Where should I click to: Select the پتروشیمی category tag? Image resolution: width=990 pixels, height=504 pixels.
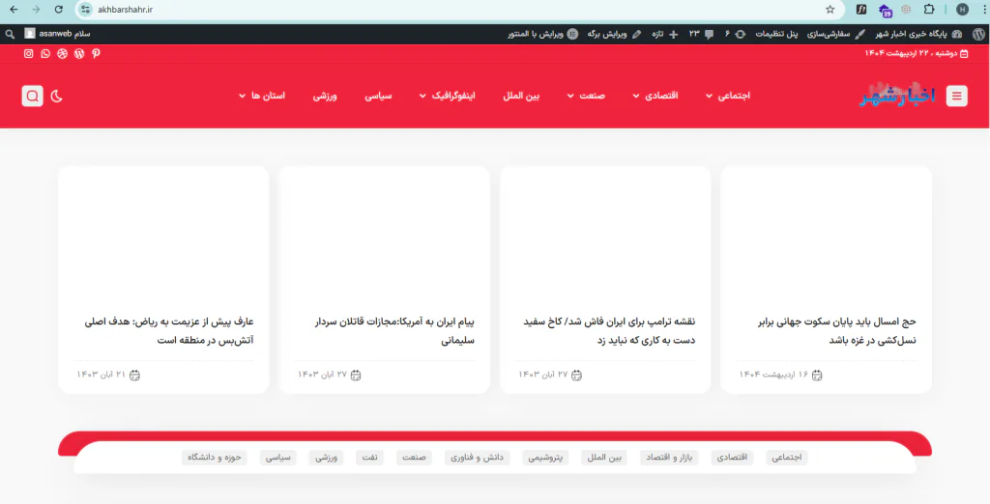545,458
